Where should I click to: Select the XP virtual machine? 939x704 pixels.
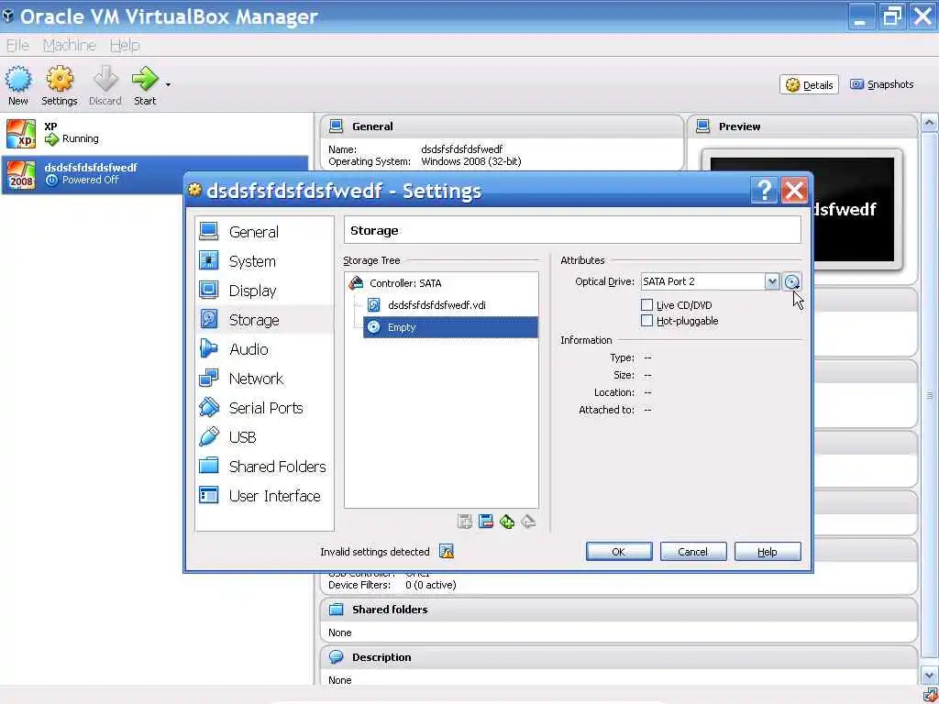coord(154,133)
